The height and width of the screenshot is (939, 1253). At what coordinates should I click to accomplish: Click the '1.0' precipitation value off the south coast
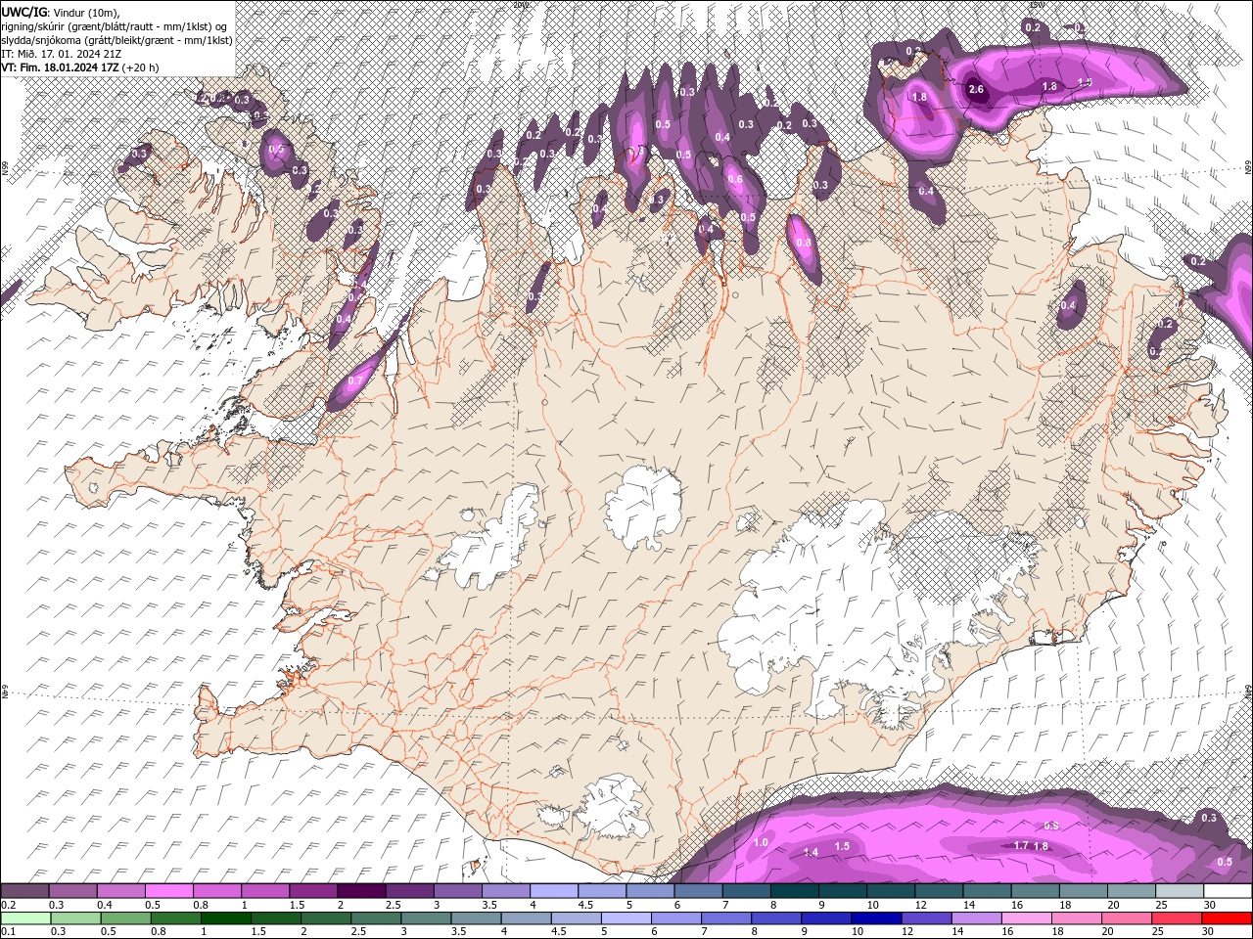pos(761,842)
